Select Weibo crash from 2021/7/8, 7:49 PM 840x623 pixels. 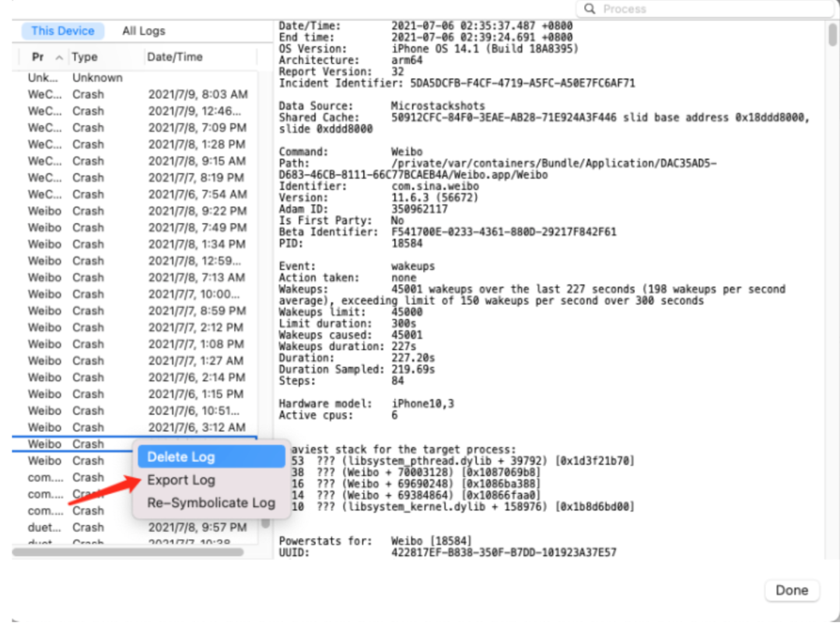pos(135,228)
